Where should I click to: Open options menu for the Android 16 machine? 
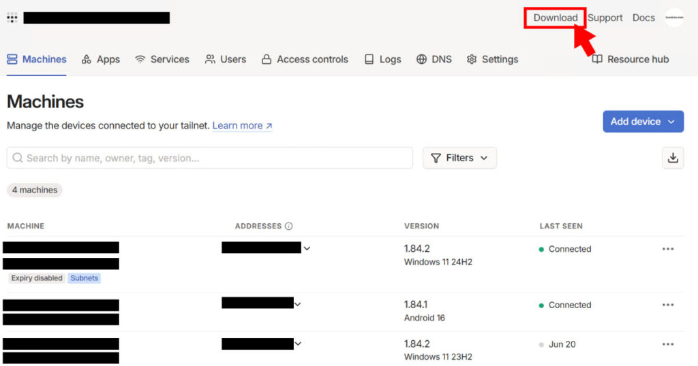click(x=668, y=305)
